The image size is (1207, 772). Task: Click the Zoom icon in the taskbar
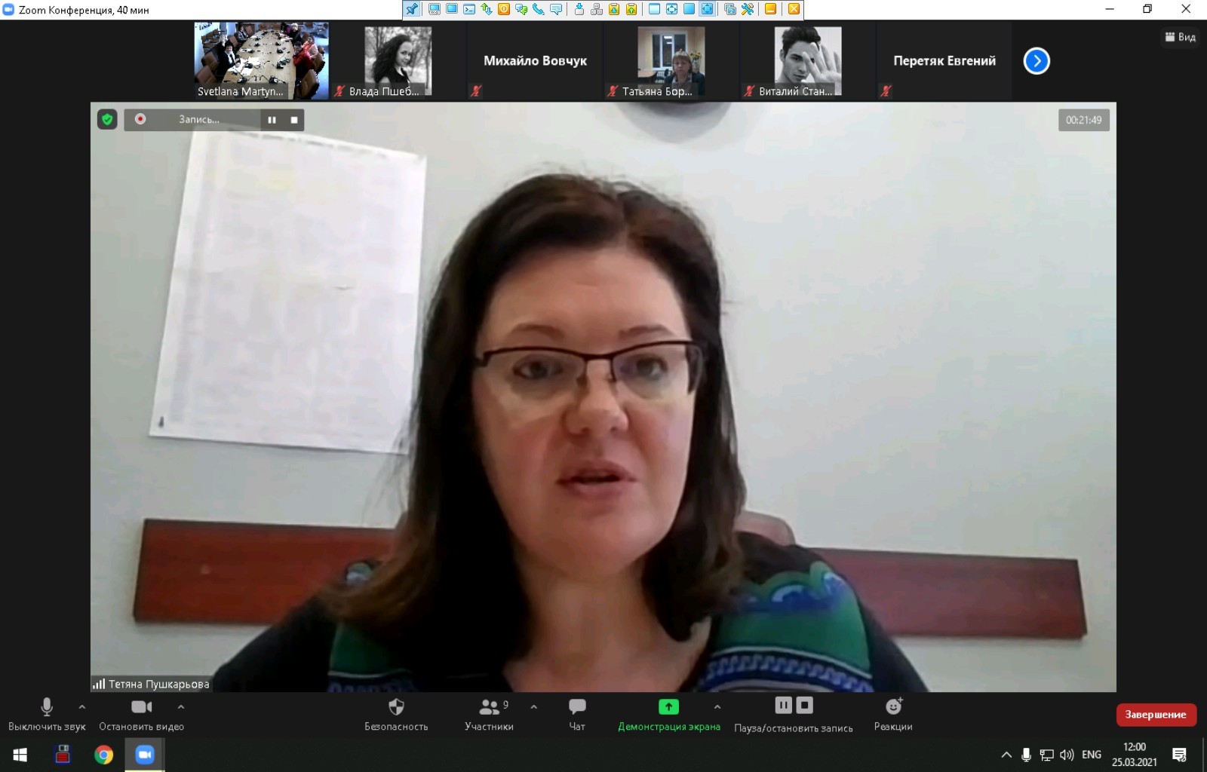[x=144, y=755]
